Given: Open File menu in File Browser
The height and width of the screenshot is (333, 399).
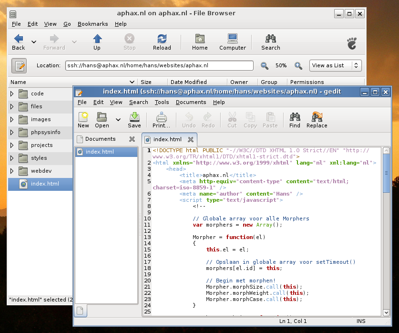Looking at the screenshot, I should tap(16, 24).
